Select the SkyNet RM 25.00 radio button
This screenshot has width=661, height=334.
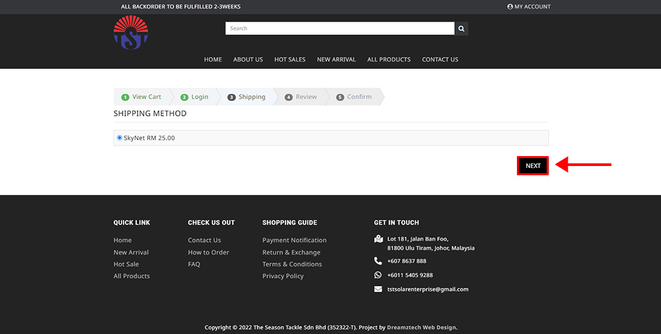point(120,138)
